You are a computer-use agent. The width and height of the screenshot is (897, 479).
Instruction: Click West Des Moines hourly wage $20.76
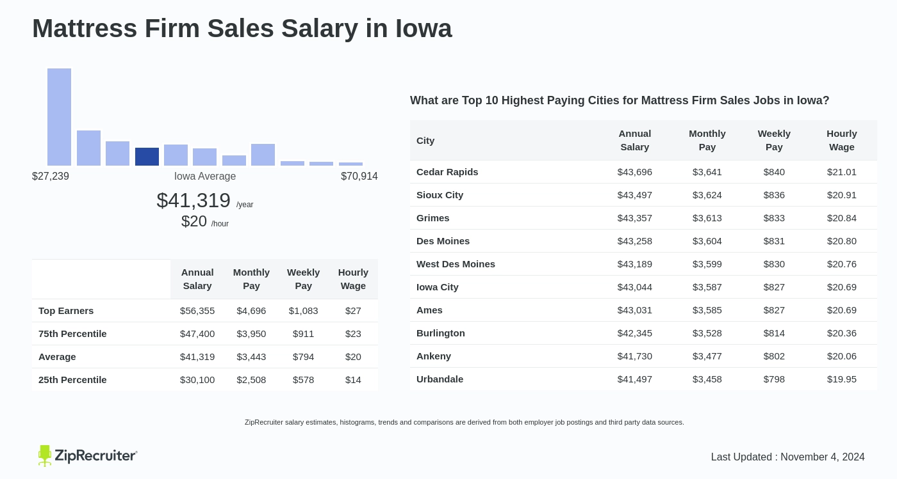click(842, 264)
